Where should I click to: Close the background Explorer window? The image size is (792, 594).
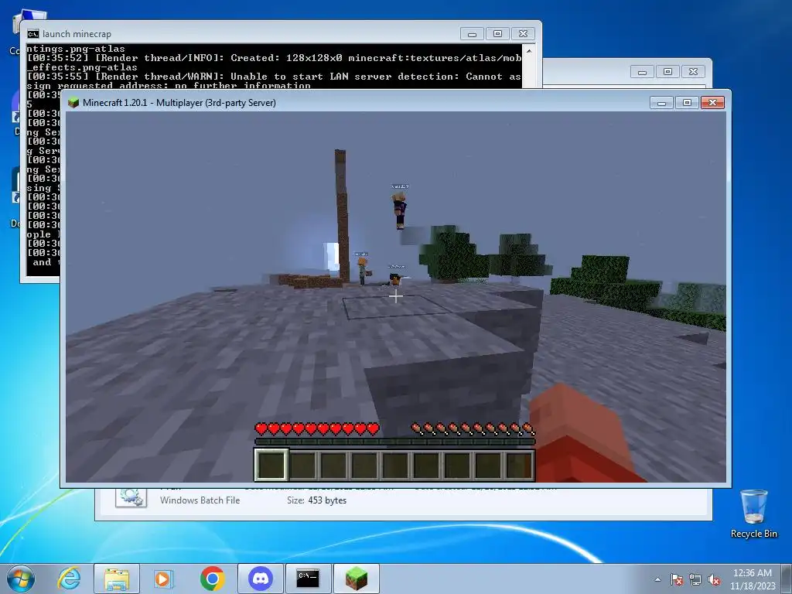(694, 72)
